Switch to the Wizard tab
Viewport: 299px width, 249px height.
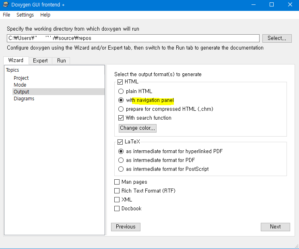tap(16, 60)
